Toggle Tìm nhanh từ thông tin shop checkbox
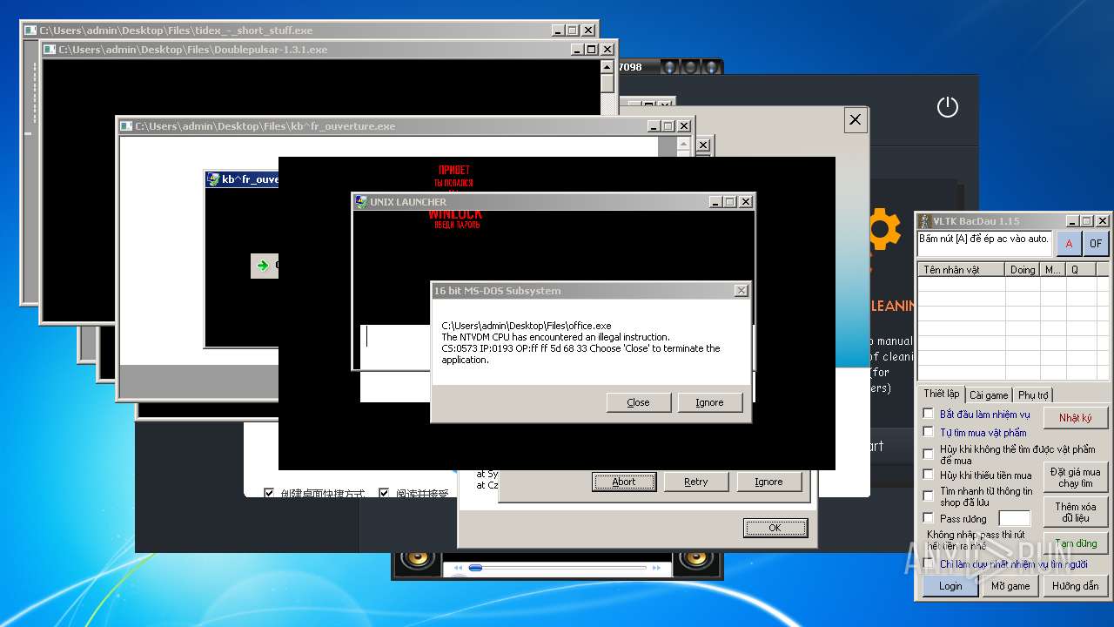The image size is (1114, 627). click(x=928, y=496)
